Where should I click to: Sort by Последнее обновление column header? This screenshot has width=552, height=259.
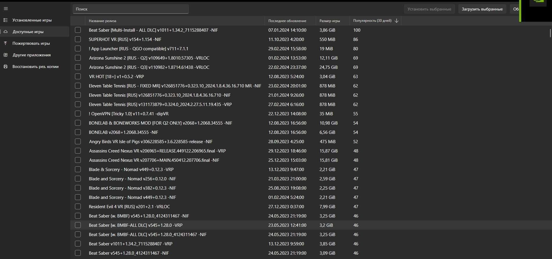[x=290, y=21]
